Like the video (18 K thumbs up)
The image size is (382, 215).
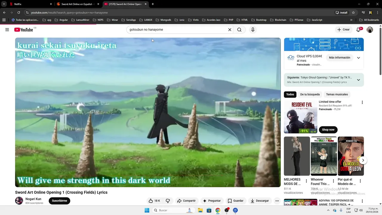[x=154, y=201]
